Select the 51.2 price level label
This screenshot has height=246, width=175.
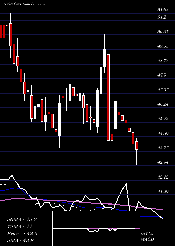pos(162,17)
